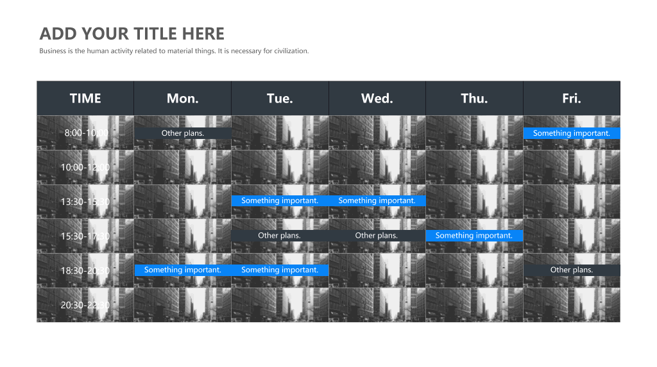Click the 20:30-22:30 time row label
This screenshot has width=657, height=367.
(x=85, y=305)
